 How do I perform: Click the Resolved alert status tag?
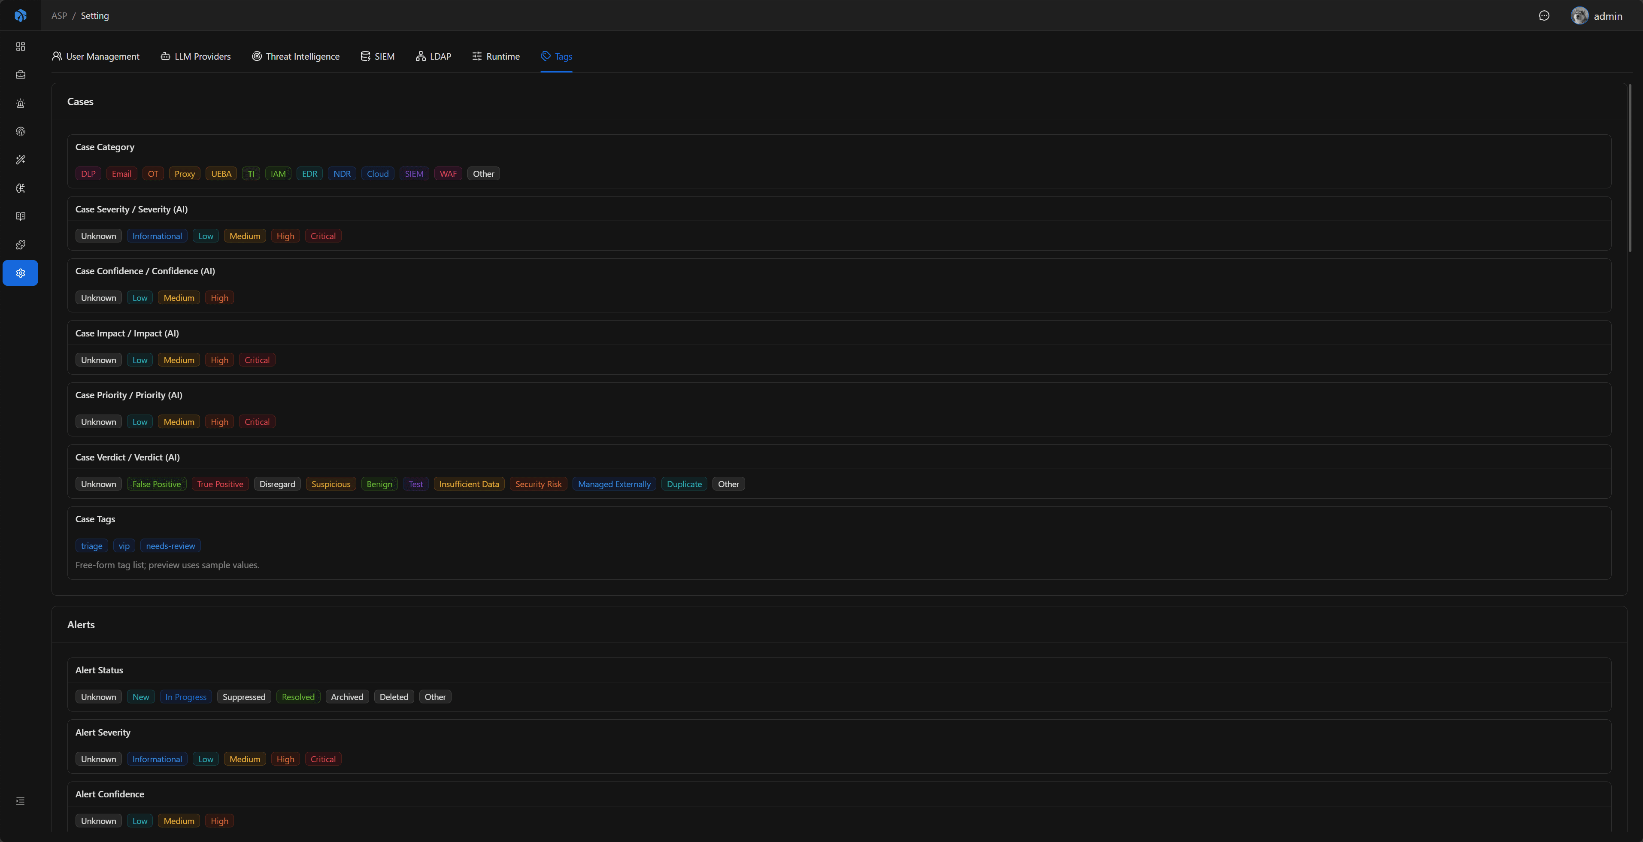[298, 697]
